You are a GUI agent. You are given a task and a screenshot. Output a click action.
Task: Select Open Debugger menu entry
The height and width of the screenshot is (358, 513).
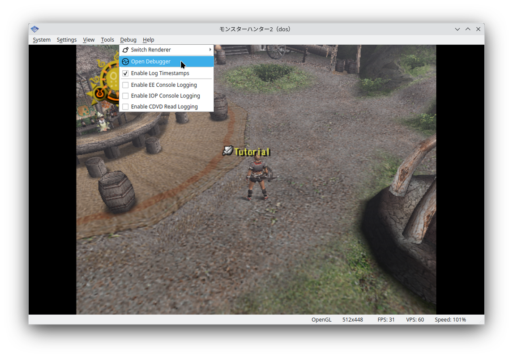(166, 61)
